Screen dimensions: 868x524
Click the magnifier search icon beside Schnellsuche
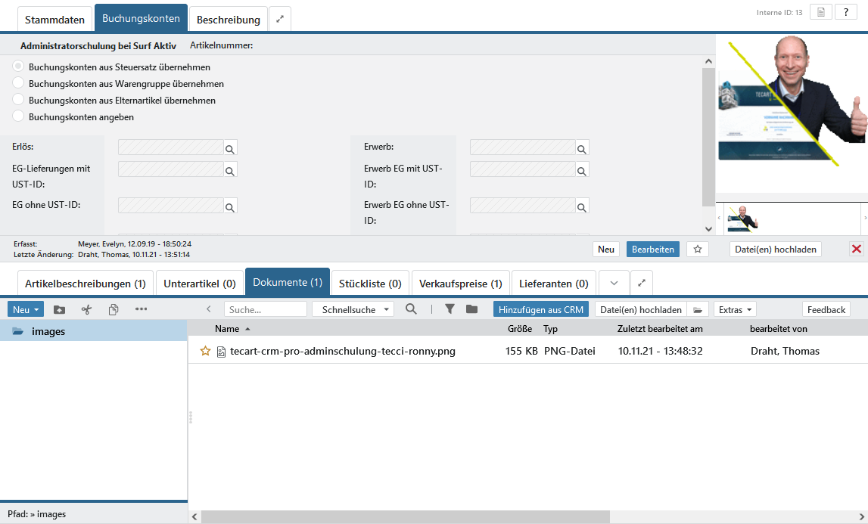tap(411, 309)
